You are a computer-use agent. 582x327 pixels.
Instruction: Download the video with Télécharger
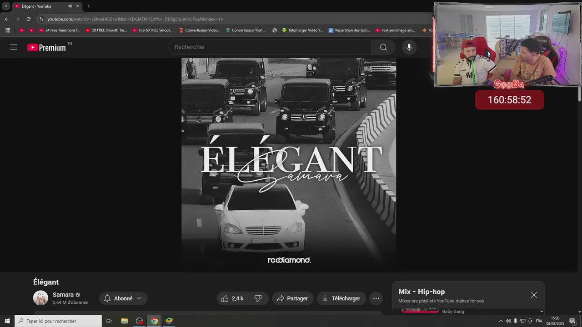tap(341, 298)
